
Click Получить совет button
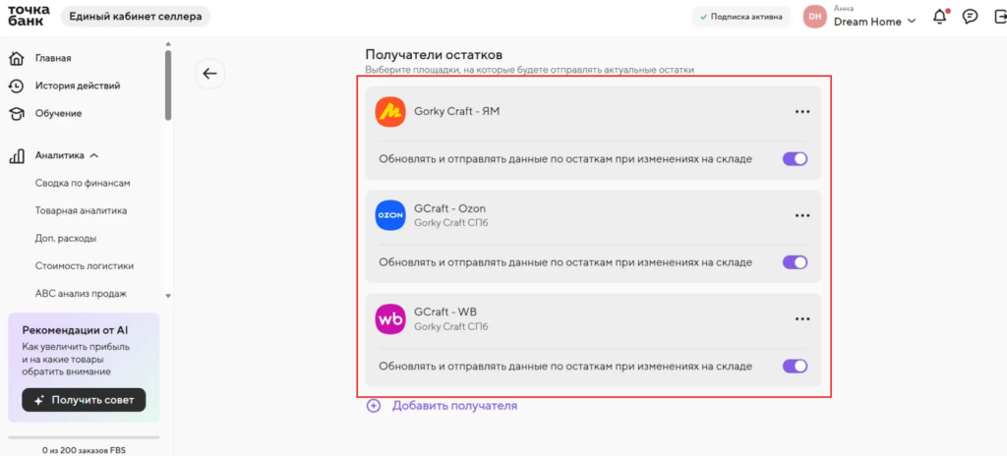84,400
